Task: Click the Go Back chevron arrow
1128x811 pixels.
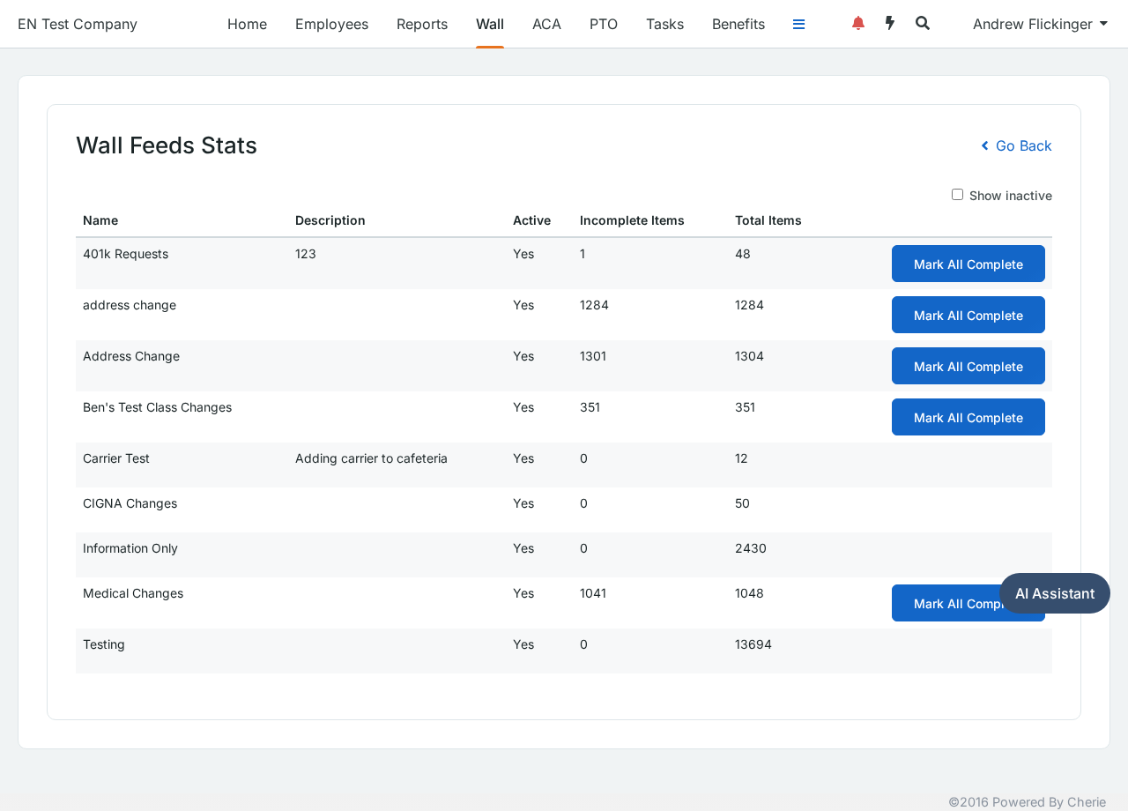Action: click(985, 145)
